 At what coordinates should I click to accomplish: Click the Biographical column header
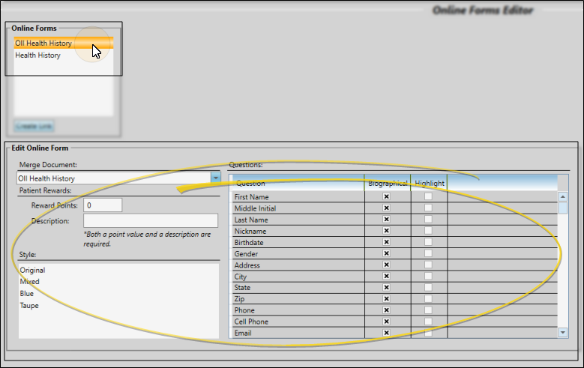click(x=387, y=183)
